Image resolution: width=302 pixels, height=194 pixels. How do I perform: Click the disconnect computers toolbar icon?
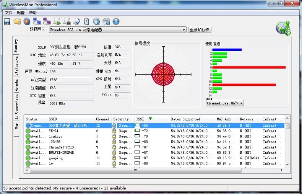(x=47, y=21)
